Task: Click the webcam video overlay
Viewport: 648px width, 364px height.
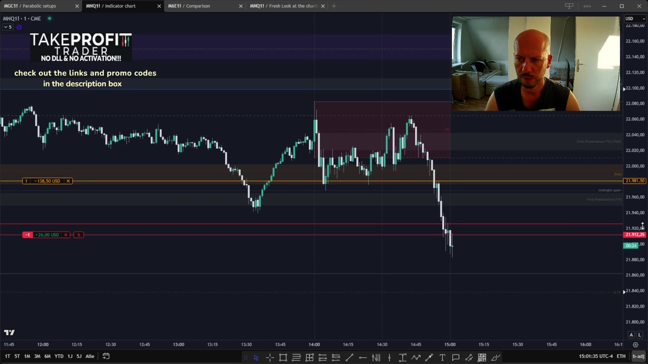Action: coord(536,64)
